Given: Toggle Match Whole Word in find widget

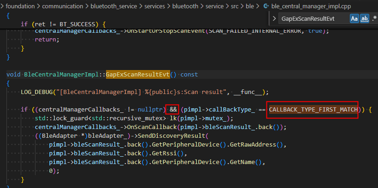Looking at the screenshot, I should tap(365, 18).
